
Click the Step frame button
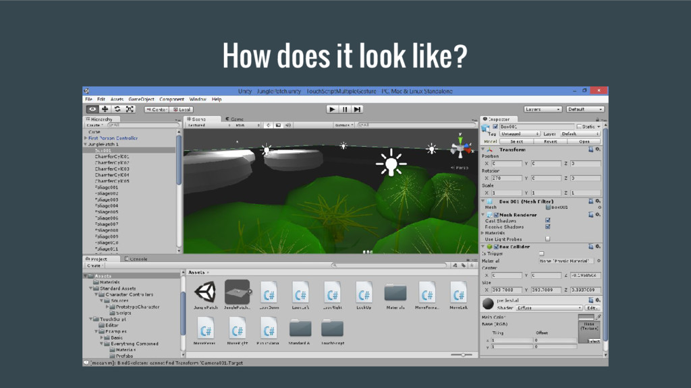pos(357,109)
